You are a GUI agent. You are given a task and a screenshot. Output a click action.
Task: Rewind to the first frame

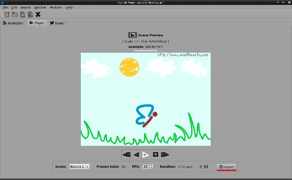pos(127,155)
